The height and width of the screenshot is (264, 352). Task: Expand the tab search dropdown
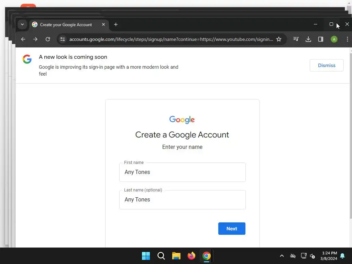tap(22, 24)
